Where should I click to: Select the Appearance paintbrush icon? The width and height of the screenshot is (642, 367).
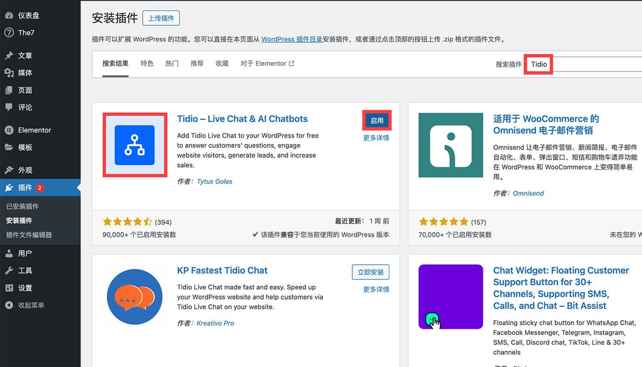(x=9, y=170)
